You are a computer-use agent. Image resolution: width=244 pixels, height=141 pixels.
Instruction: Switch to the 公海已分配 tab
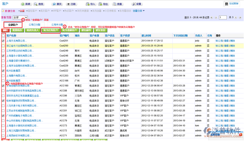(34, 24)
